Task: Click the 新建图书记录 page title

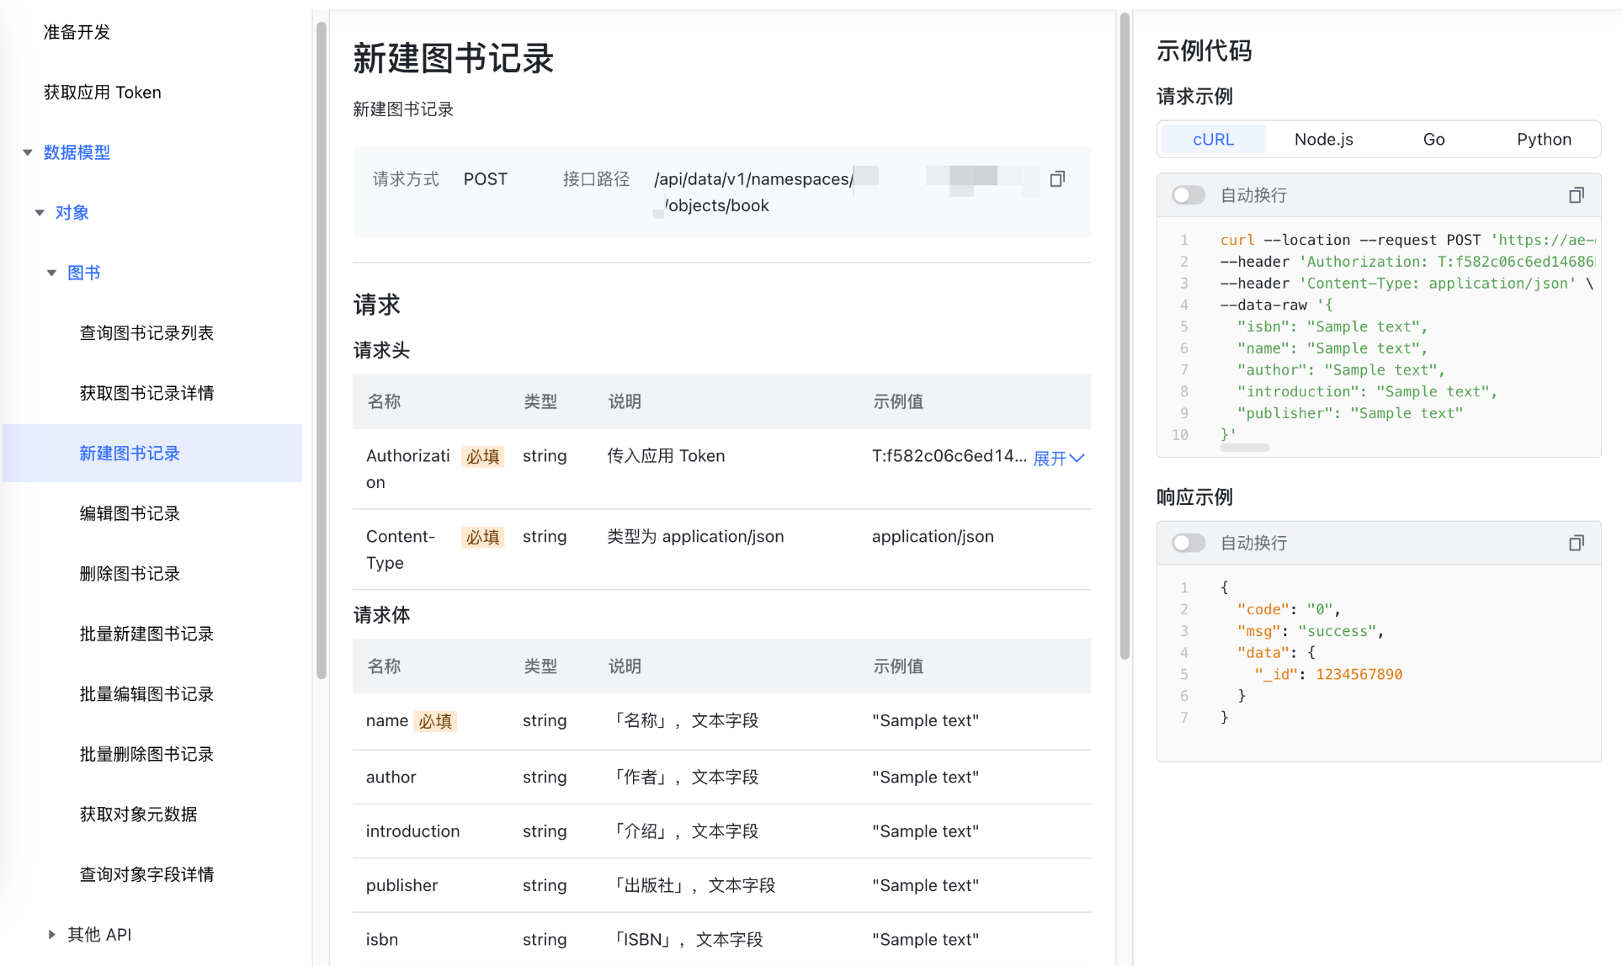Action: tap(453, 58)
